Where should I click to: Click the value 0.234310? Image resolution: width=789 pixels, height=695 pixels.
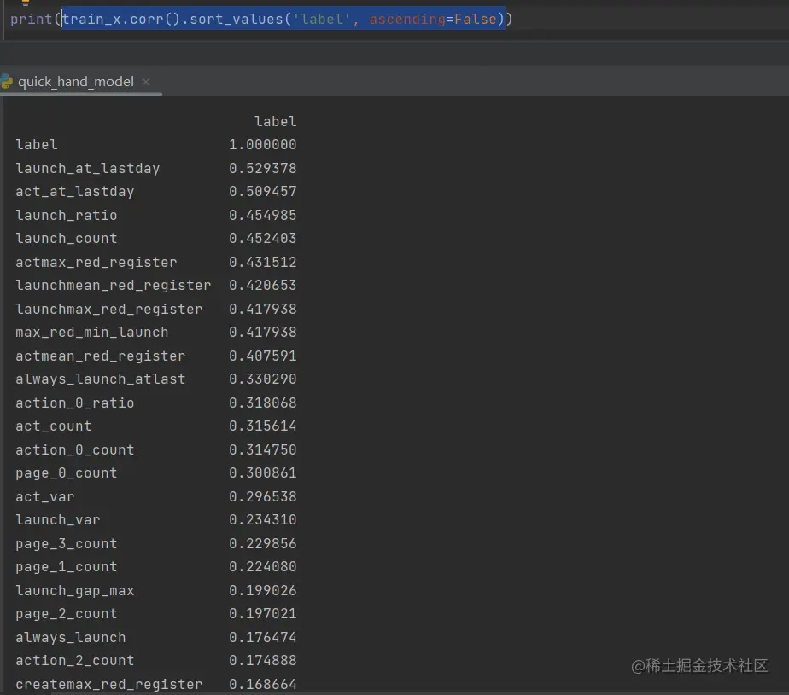[263, 520]
